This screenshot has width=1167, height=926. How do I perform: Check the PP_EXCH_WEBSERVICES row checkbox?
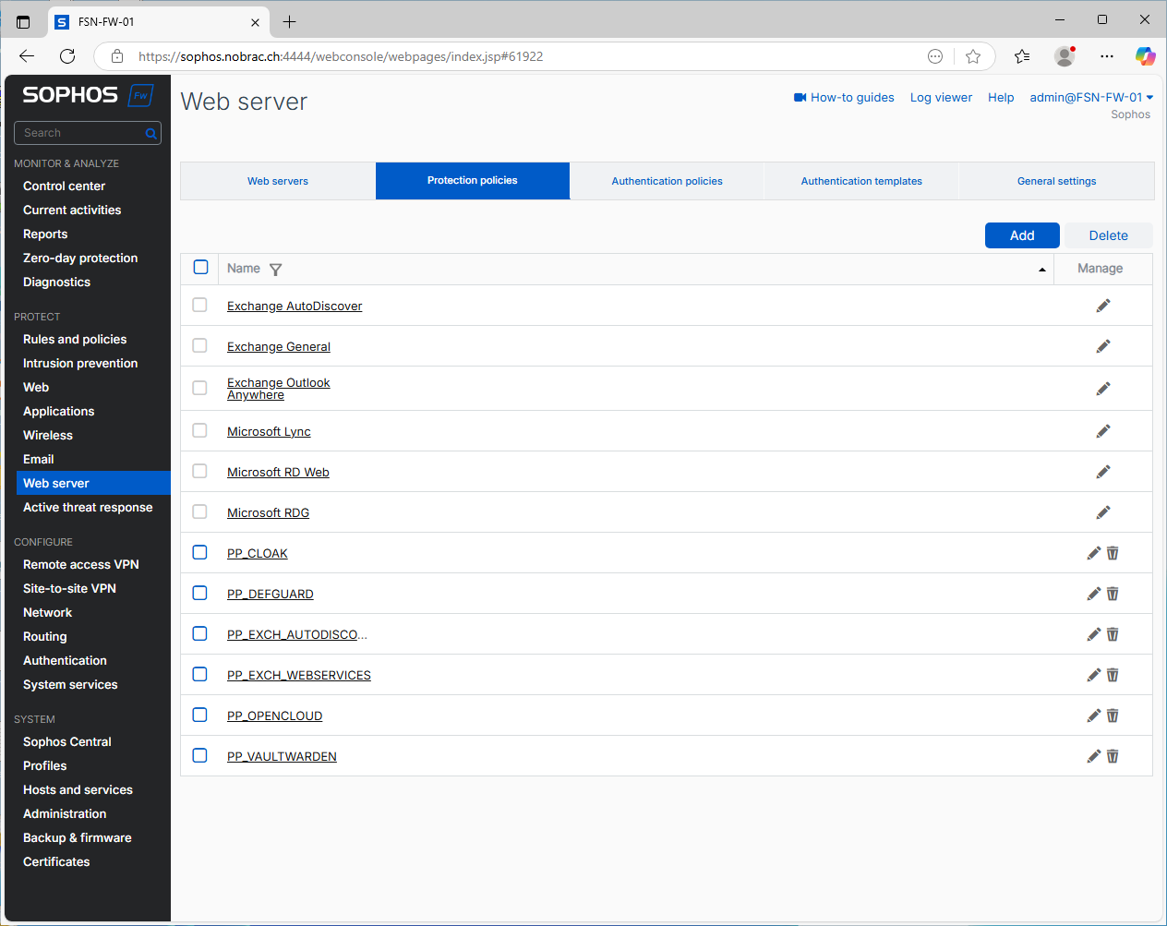click(199, 674)
